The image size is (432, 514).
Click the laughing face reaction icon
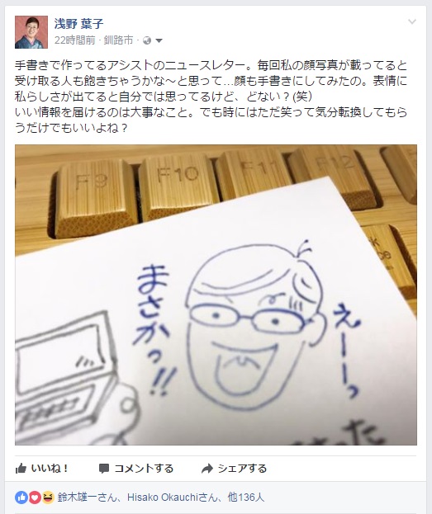click(48, 497)
